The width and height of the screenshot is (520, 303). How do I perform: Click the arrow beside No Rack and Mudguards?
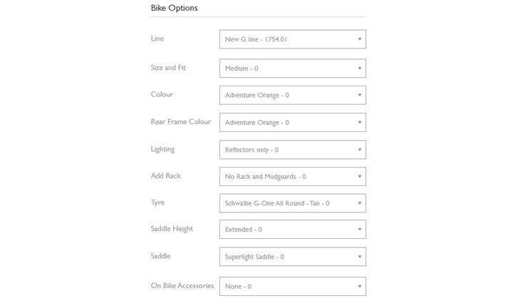click(x=359, y=176)
